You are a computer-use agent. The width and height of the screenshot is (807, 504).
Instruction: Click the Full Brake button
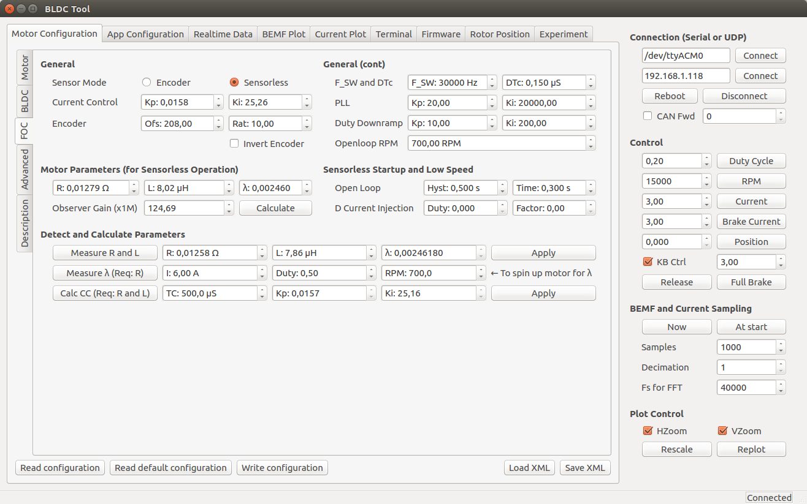pyautogui.click(x=751, y=282)
